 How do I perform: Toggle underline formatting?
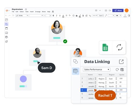pos(60,16)
